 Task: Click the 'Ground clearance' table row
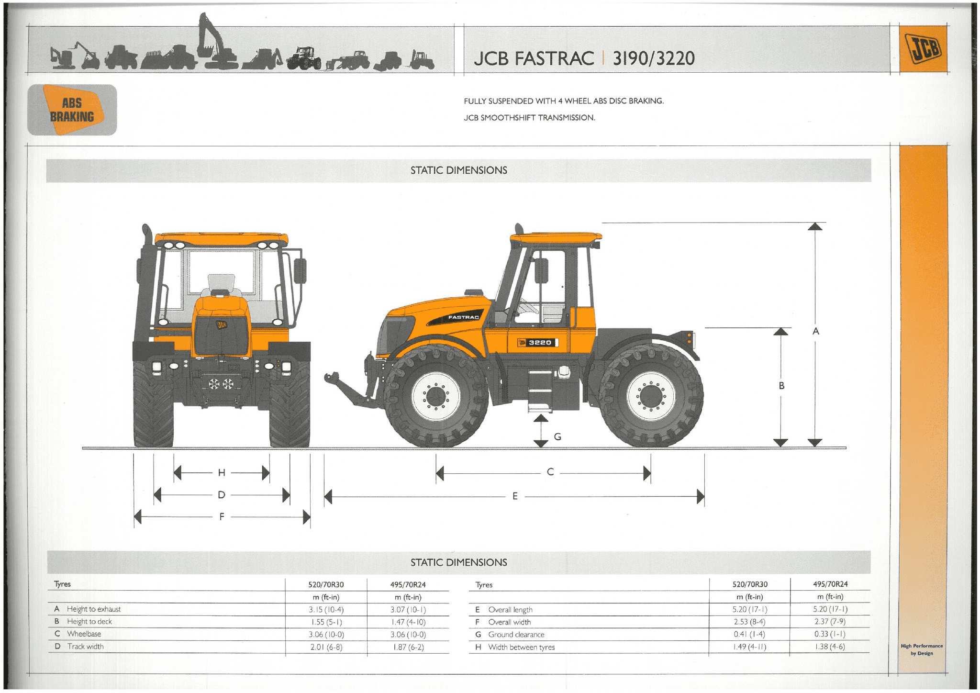[516, 635]
